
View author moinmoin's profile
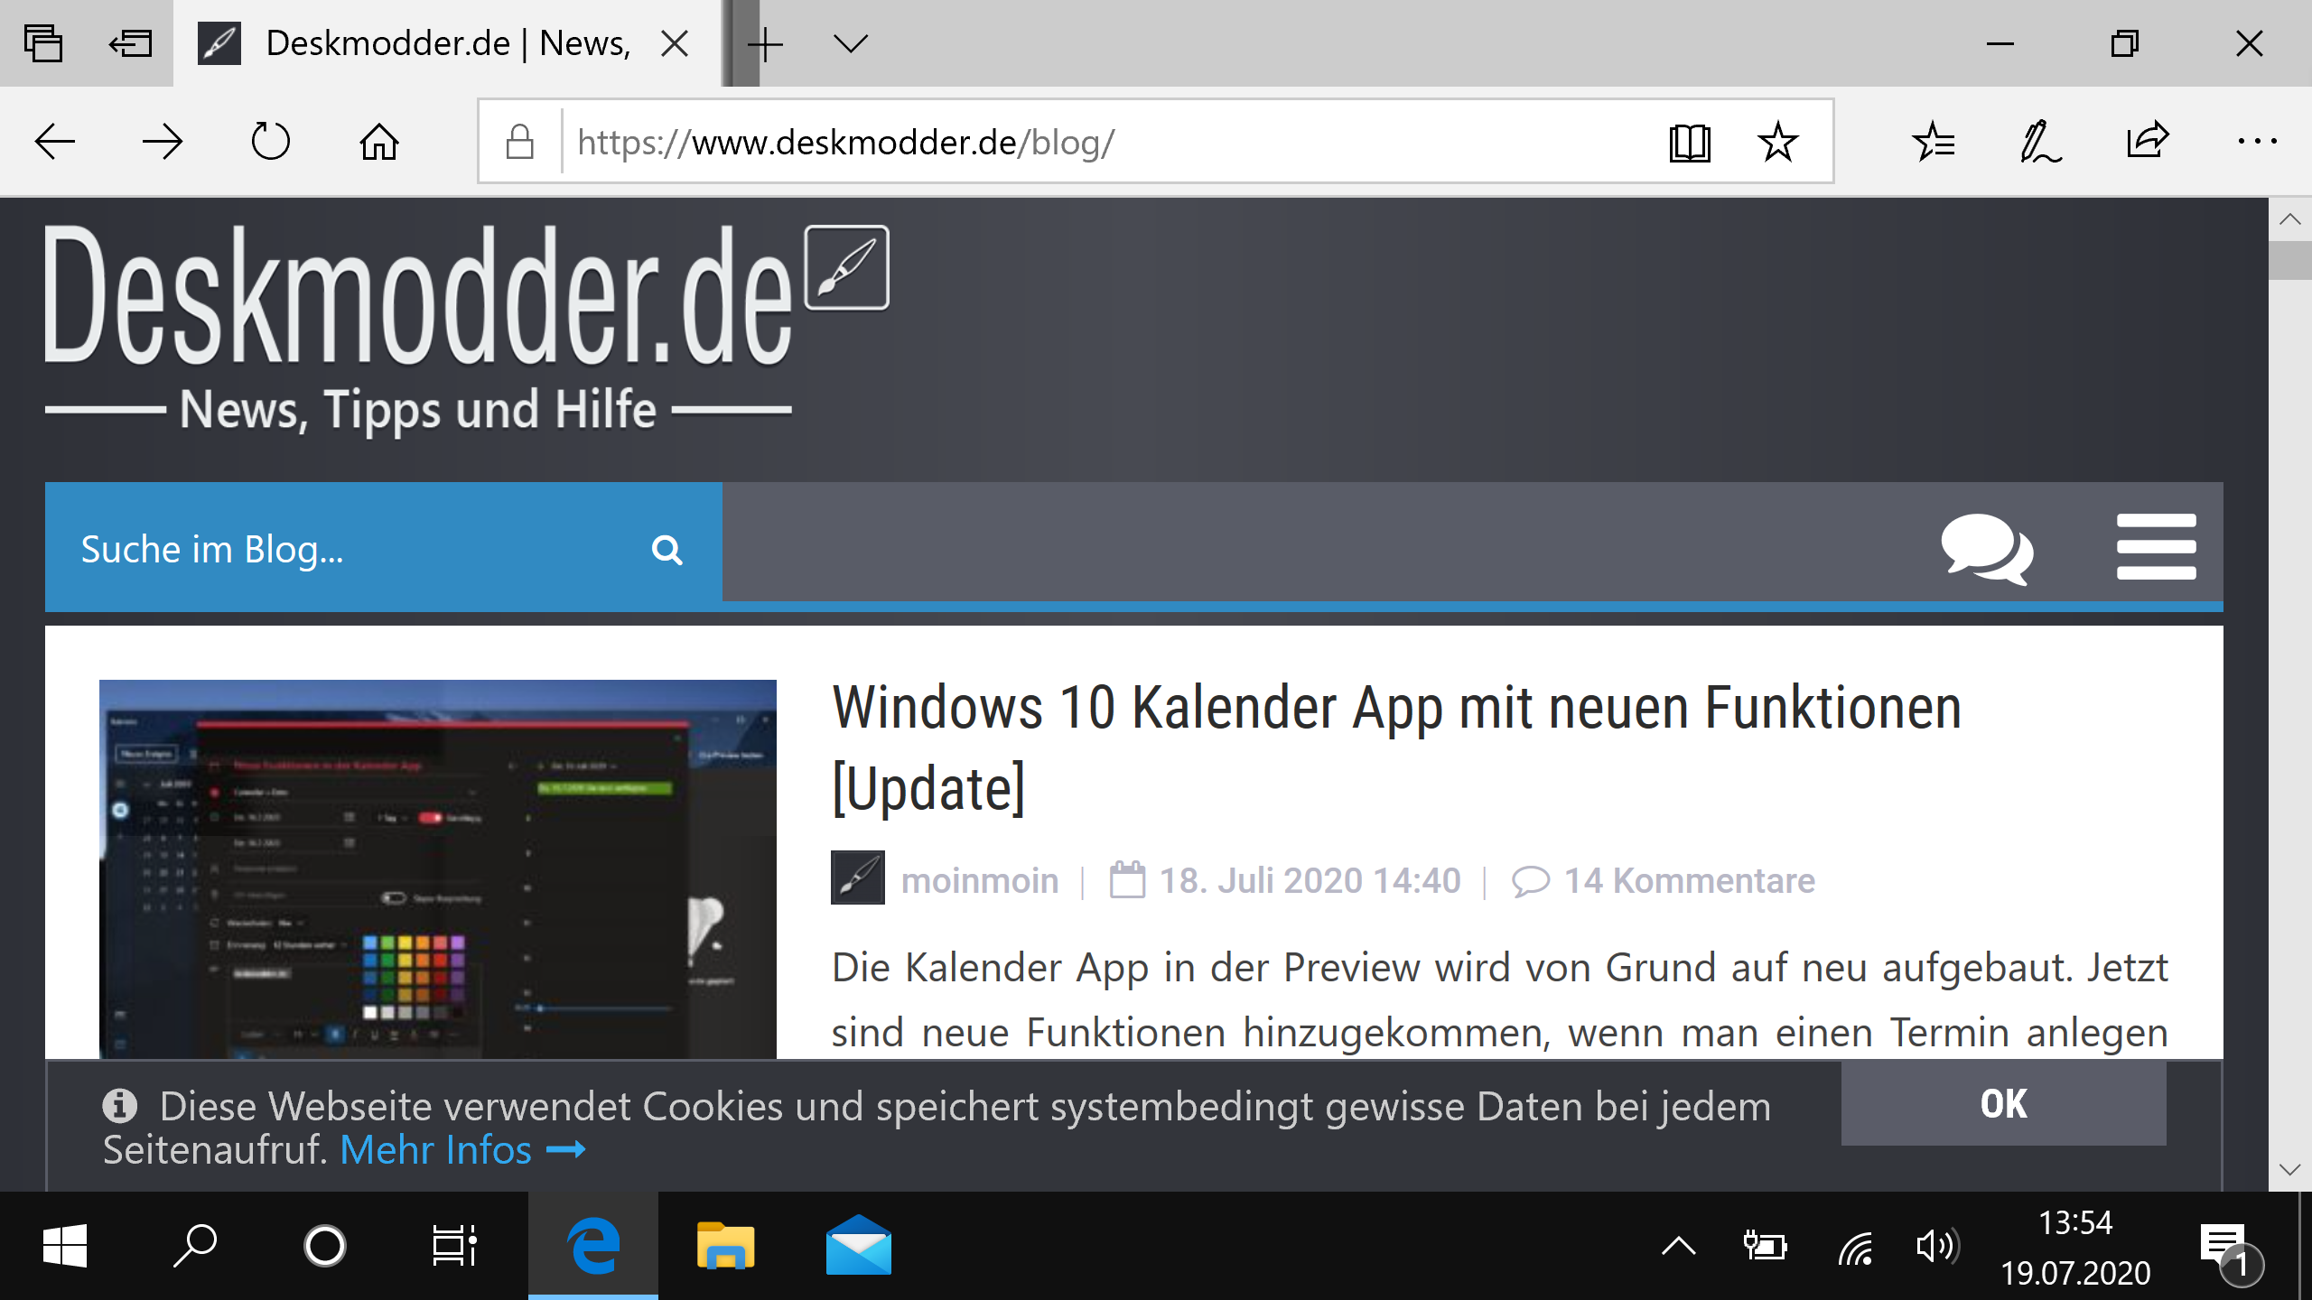tap(980, 881)
